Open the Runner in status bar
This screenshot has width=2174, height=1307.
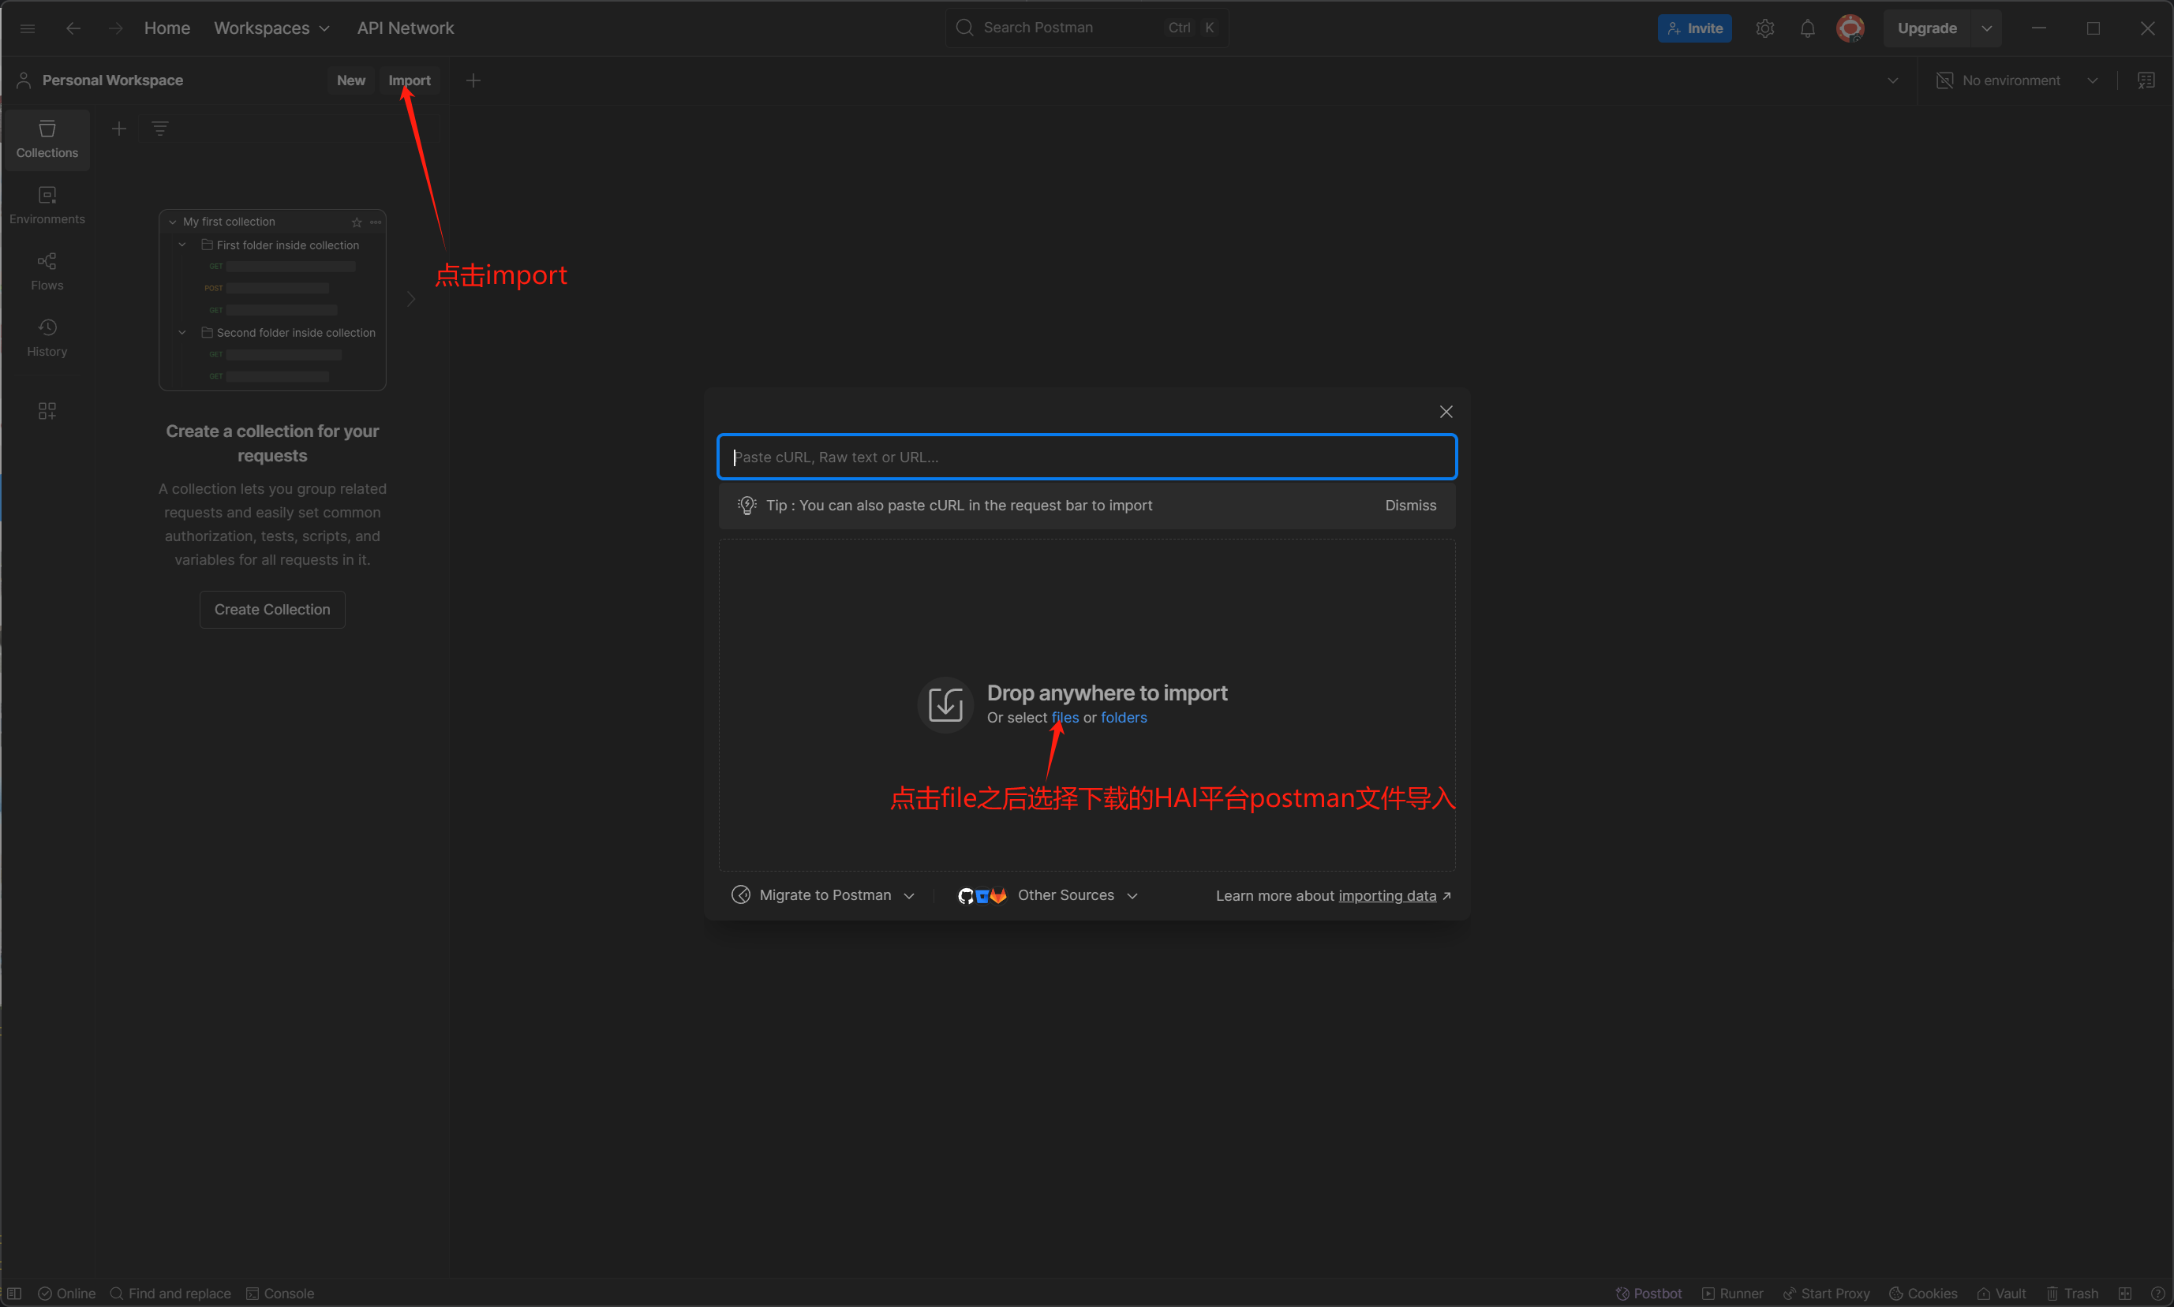[x=1732, y=1293]
